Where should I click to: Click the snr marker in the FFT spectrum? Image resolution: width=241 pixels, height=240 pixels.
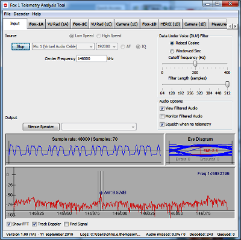(101, 193)
